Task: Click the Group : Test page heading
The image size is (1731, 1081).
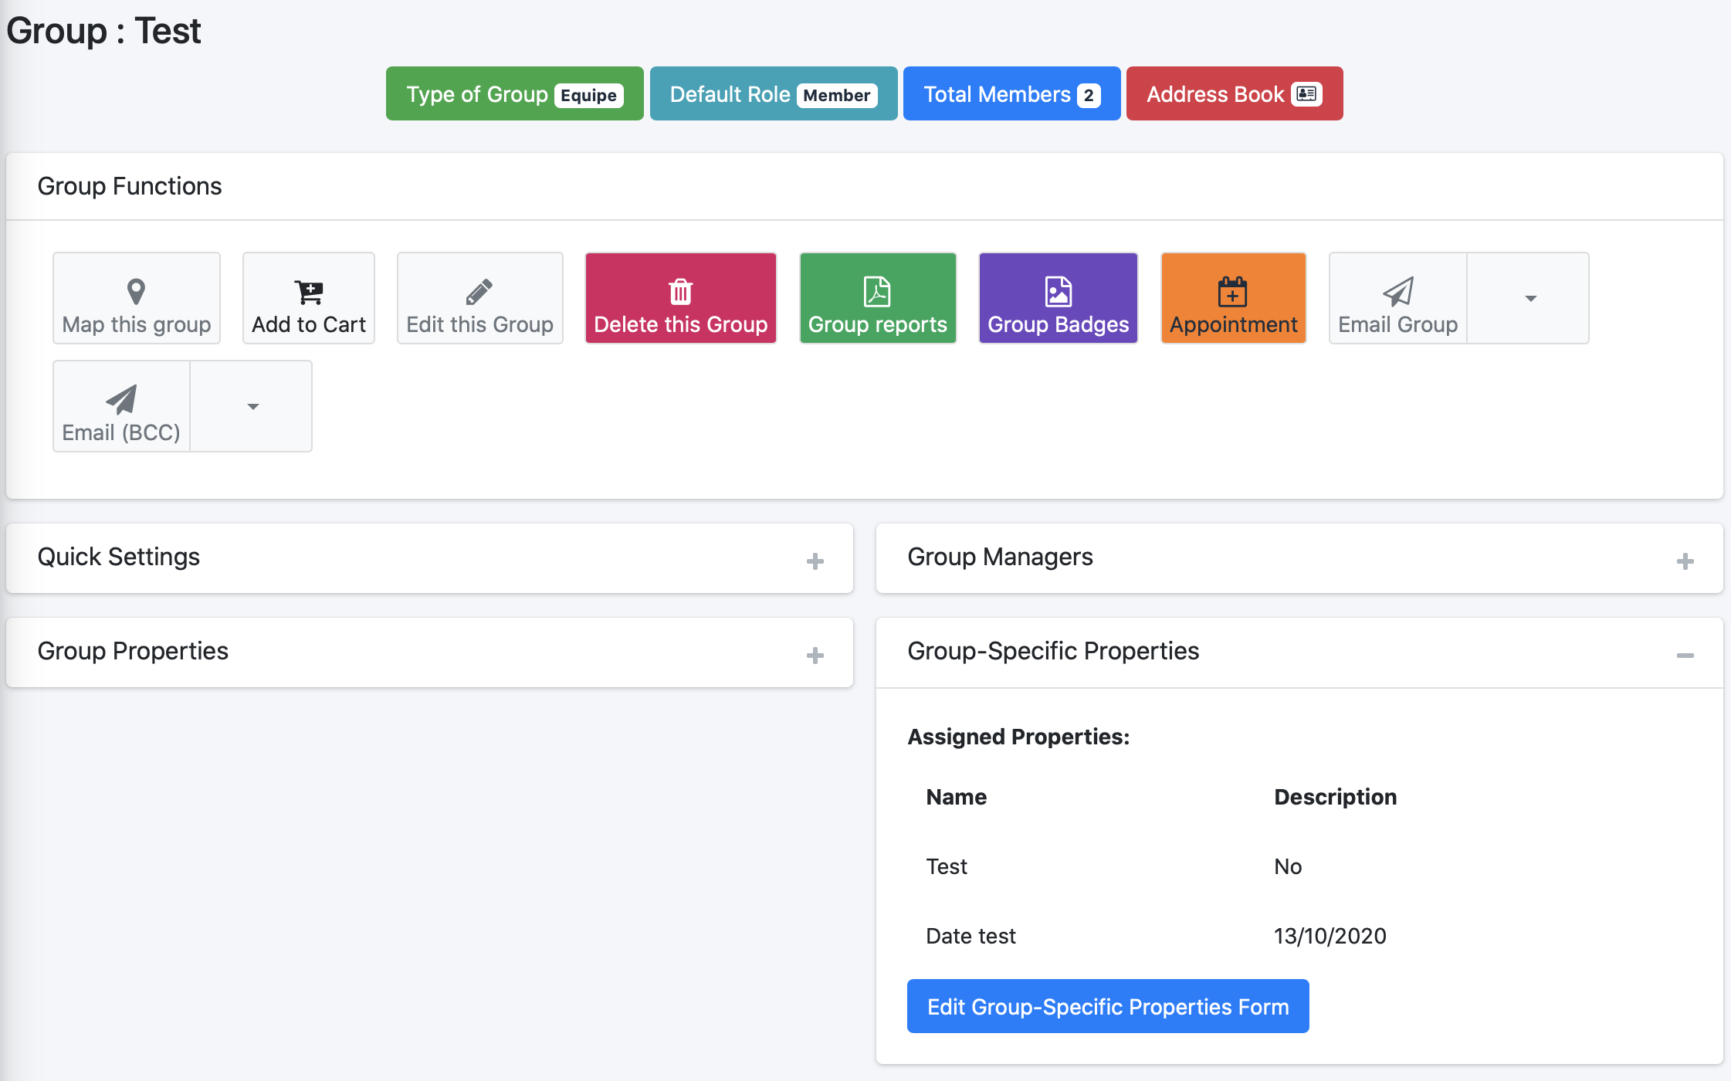Action: 103,31
